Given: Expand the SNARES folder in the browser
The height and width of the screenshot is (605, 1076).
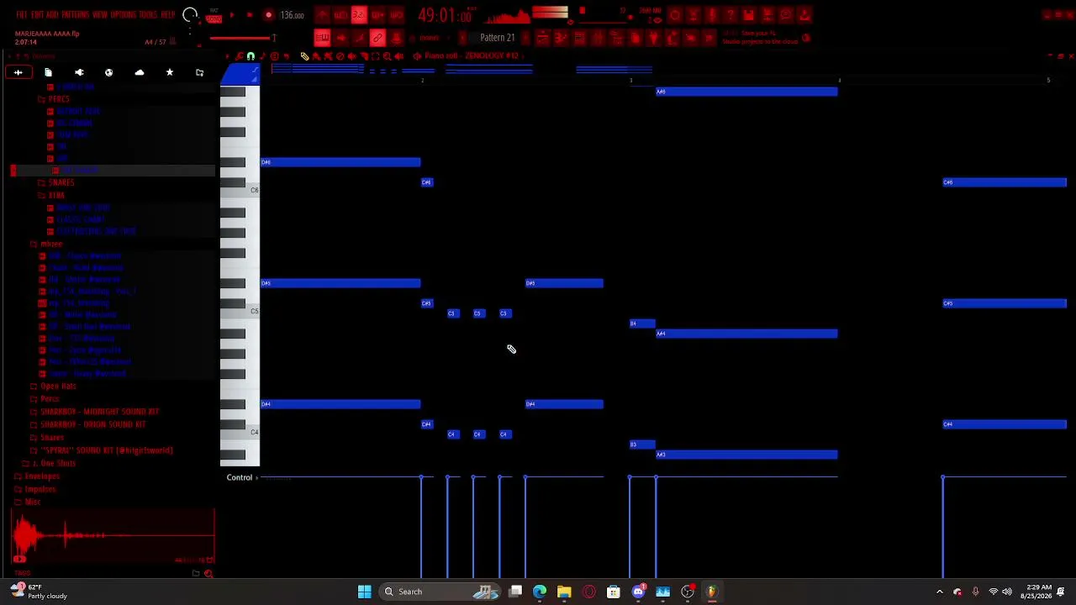Looking at the screenshot, I should 61,182.
